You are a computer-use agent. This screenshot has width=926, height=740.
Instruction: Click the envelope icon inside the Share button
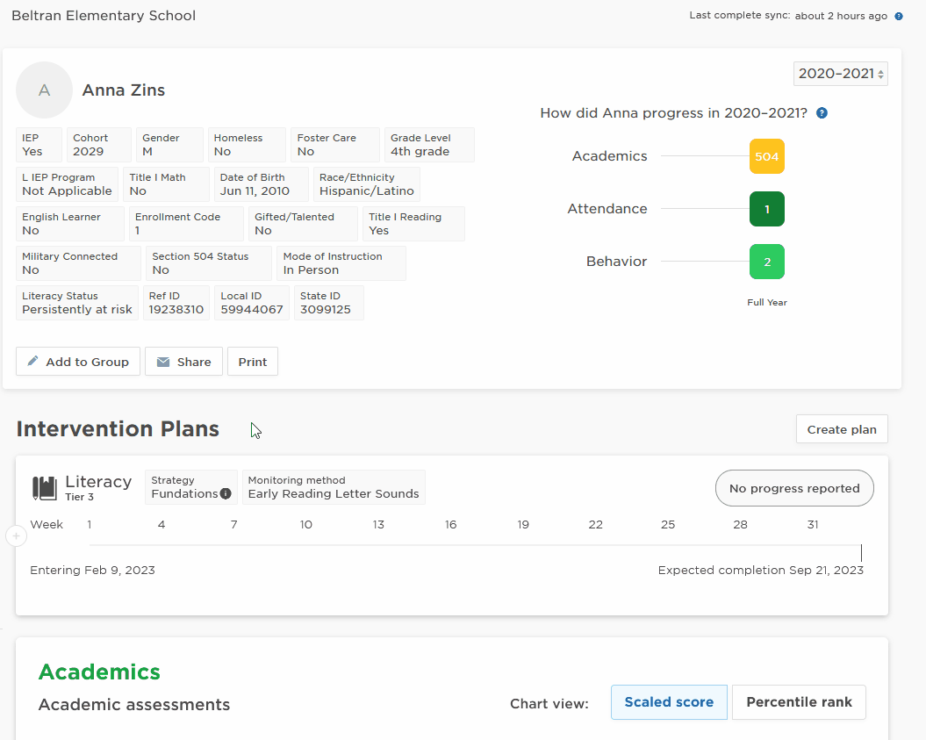tap(162, 361)
